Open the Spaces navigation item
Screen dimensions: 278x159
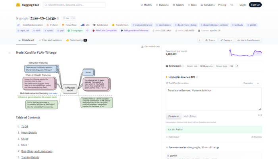[178, 5]
